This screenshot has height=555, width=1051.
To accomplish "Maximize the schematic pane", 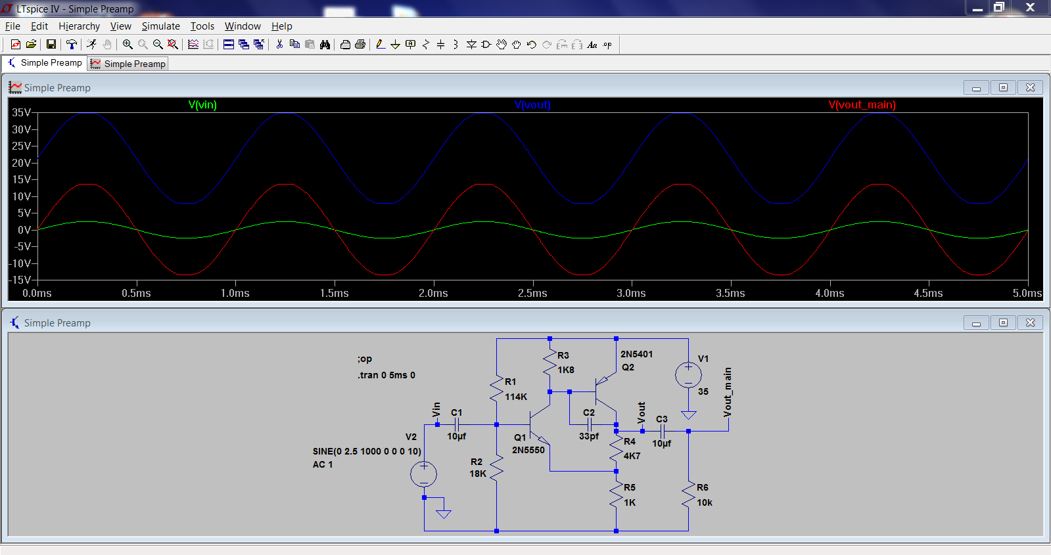I will coord(1003,322).
